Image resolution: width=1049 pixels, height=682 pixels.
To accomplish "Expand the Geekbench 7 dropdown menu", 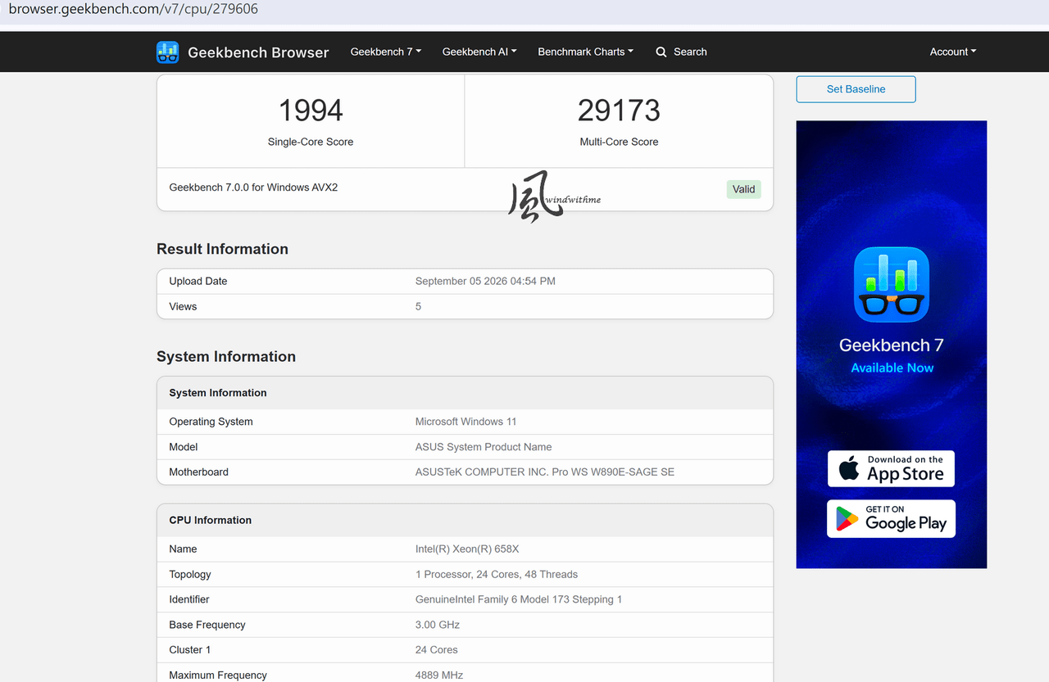I will (386, 52).
